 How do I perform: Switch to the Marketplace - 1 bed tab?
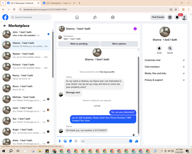click(x=59, y=3)
